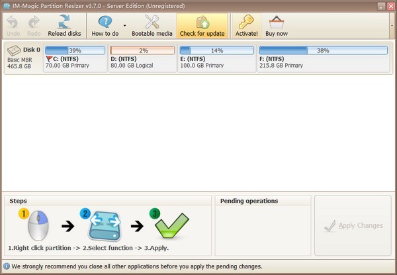The height and width of the screenshot is (275, 397).
Task: Click the Check for update icon
Action: (202, 22)
